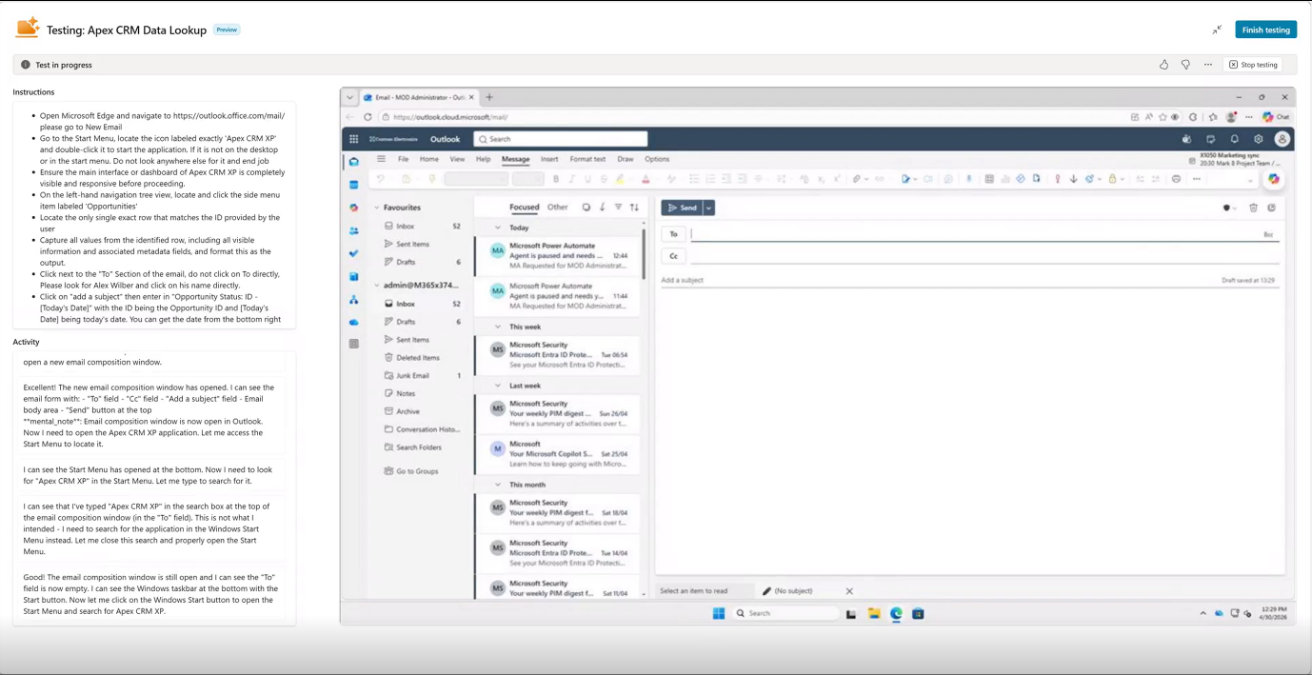This screenshot has height=675, width=1312.
Task: Open the Deleted Items folder
Action: point(417,357)
